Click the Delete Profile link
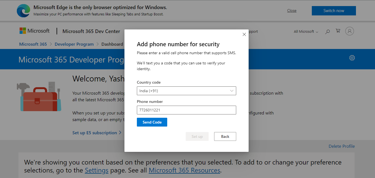 (x=342, y=146)
